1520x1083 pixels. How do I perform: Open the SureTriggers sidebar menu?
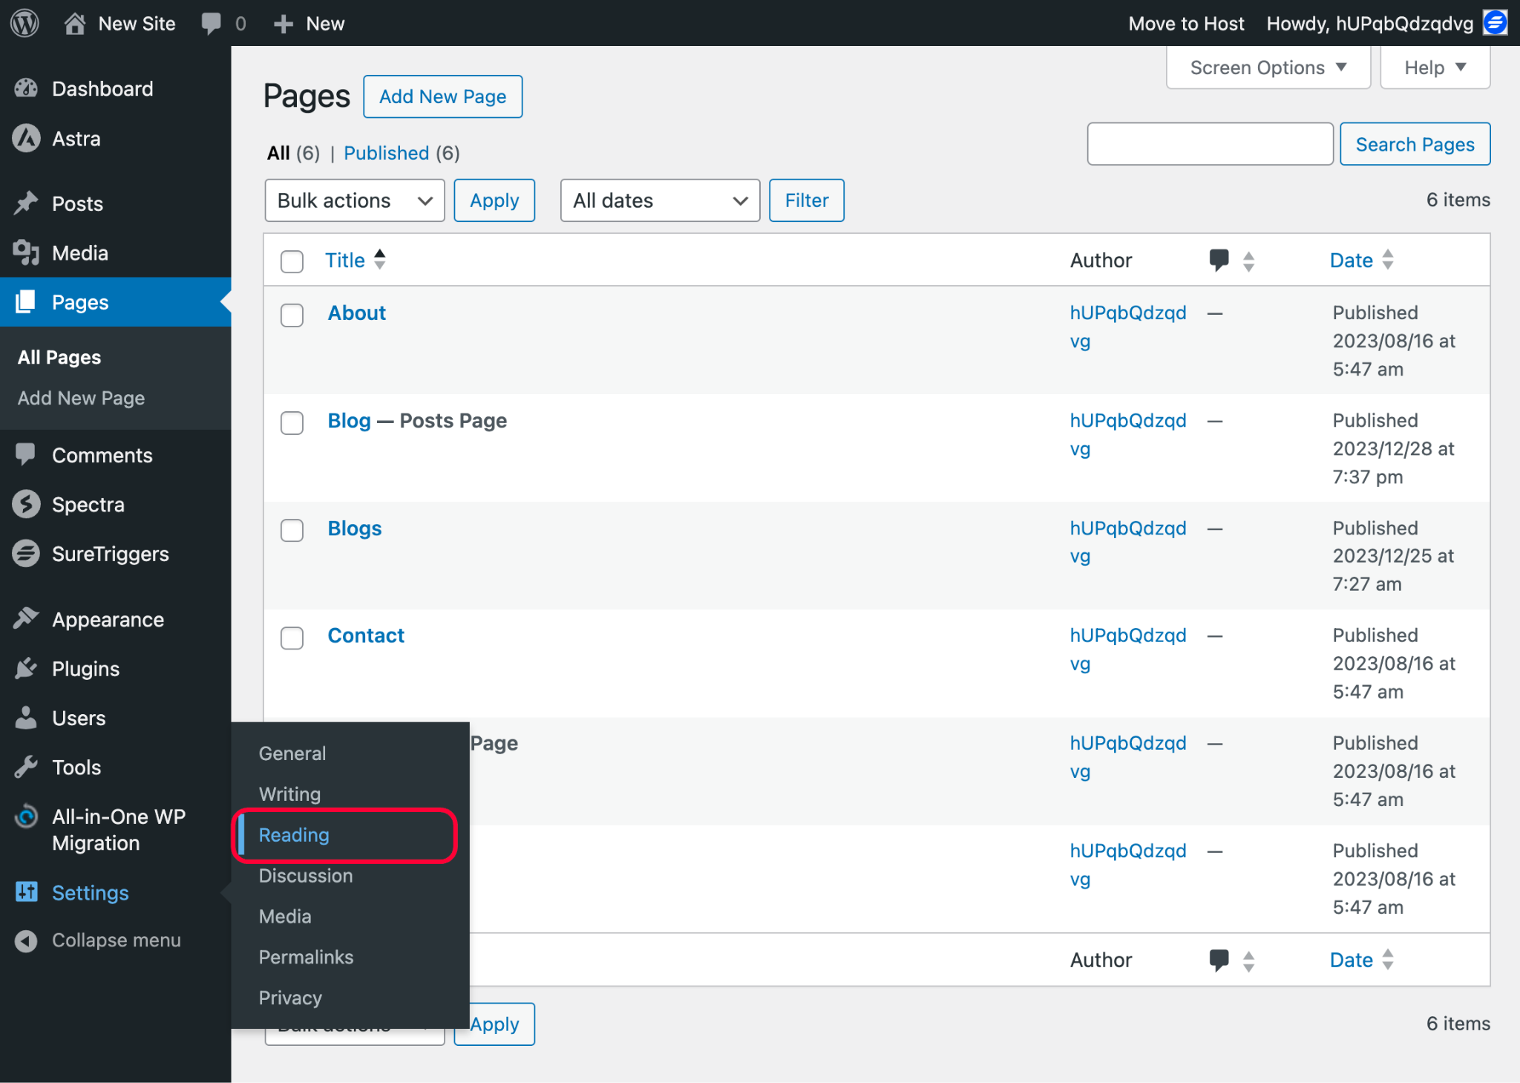[x=110, y=554]
